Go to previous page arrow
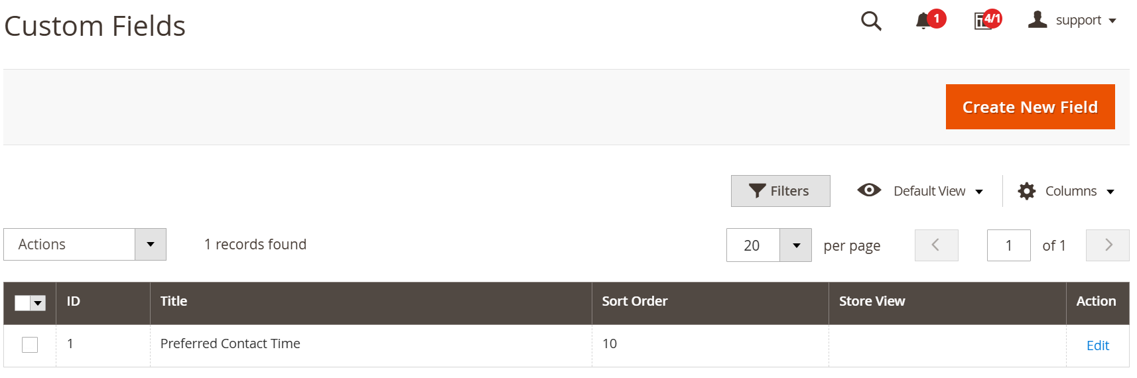This screenshot has width=1137, height=378. [937, 245]
